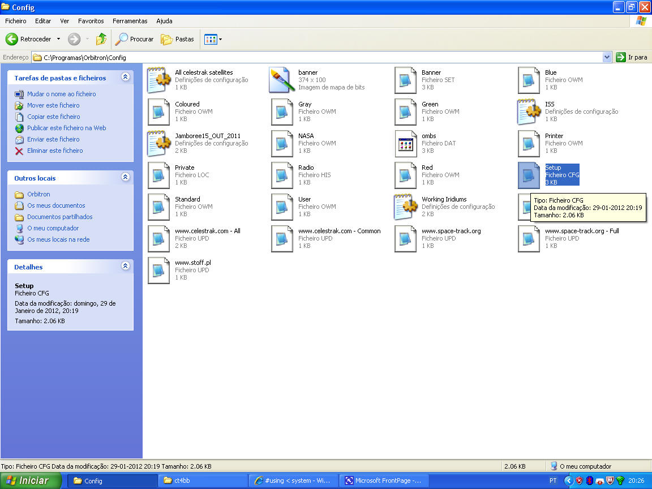Collapse the Tarefas de pastas e ficheiros panel

(125, 77)
